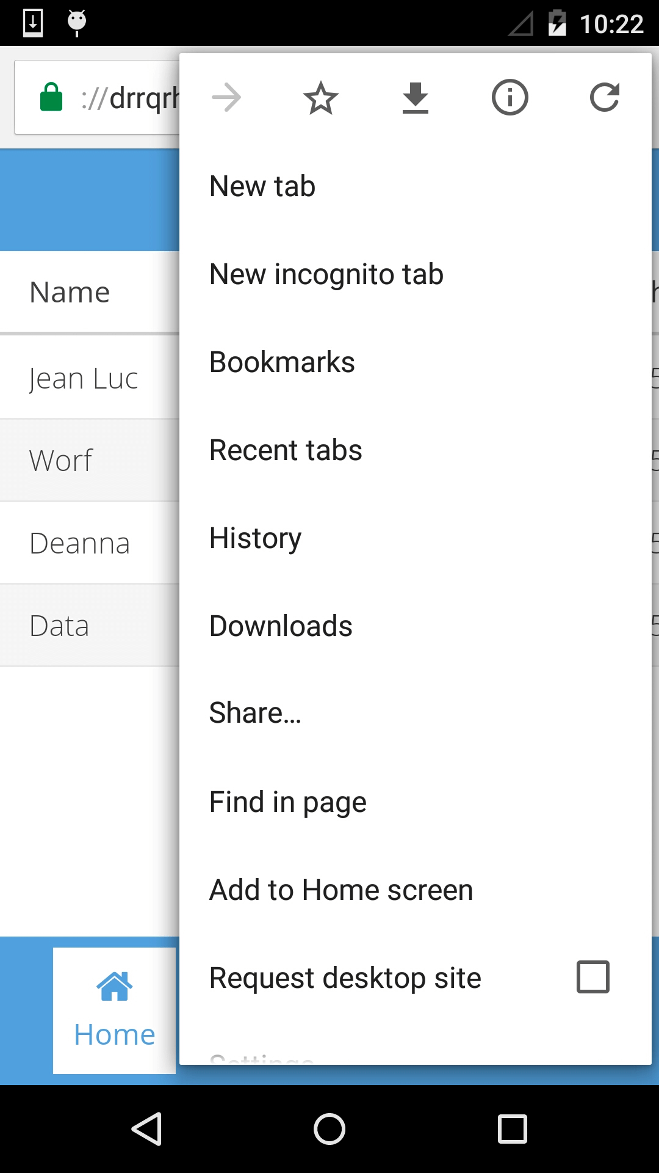Viewport: 659px width, 1173px height.
Task: Open the Downloads menu item
Action: point(416,626)
